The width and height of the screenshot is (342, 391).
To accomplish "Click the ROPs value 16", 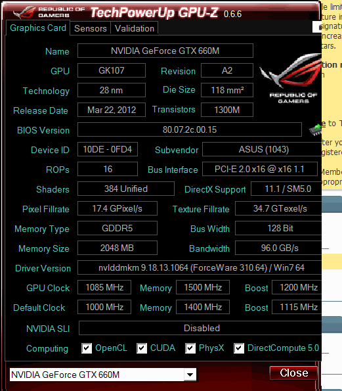I will click(x=108, y=169).
